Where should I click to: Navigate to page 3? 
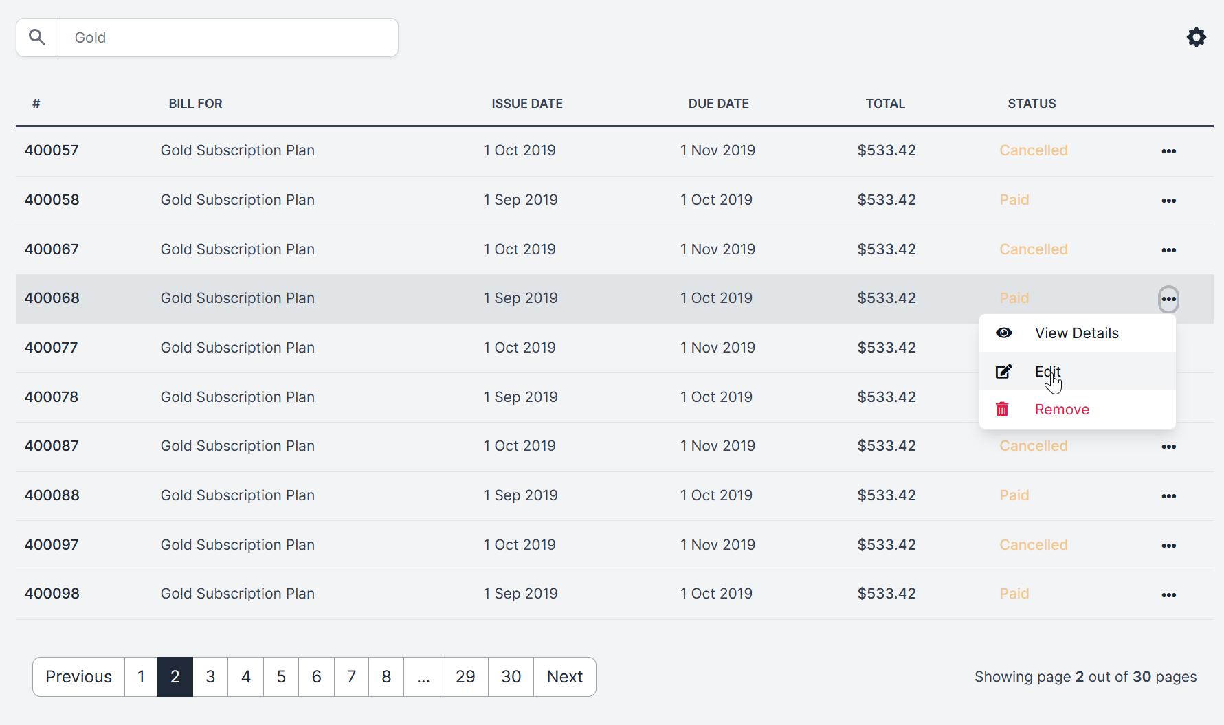click(x=210, y=677)
